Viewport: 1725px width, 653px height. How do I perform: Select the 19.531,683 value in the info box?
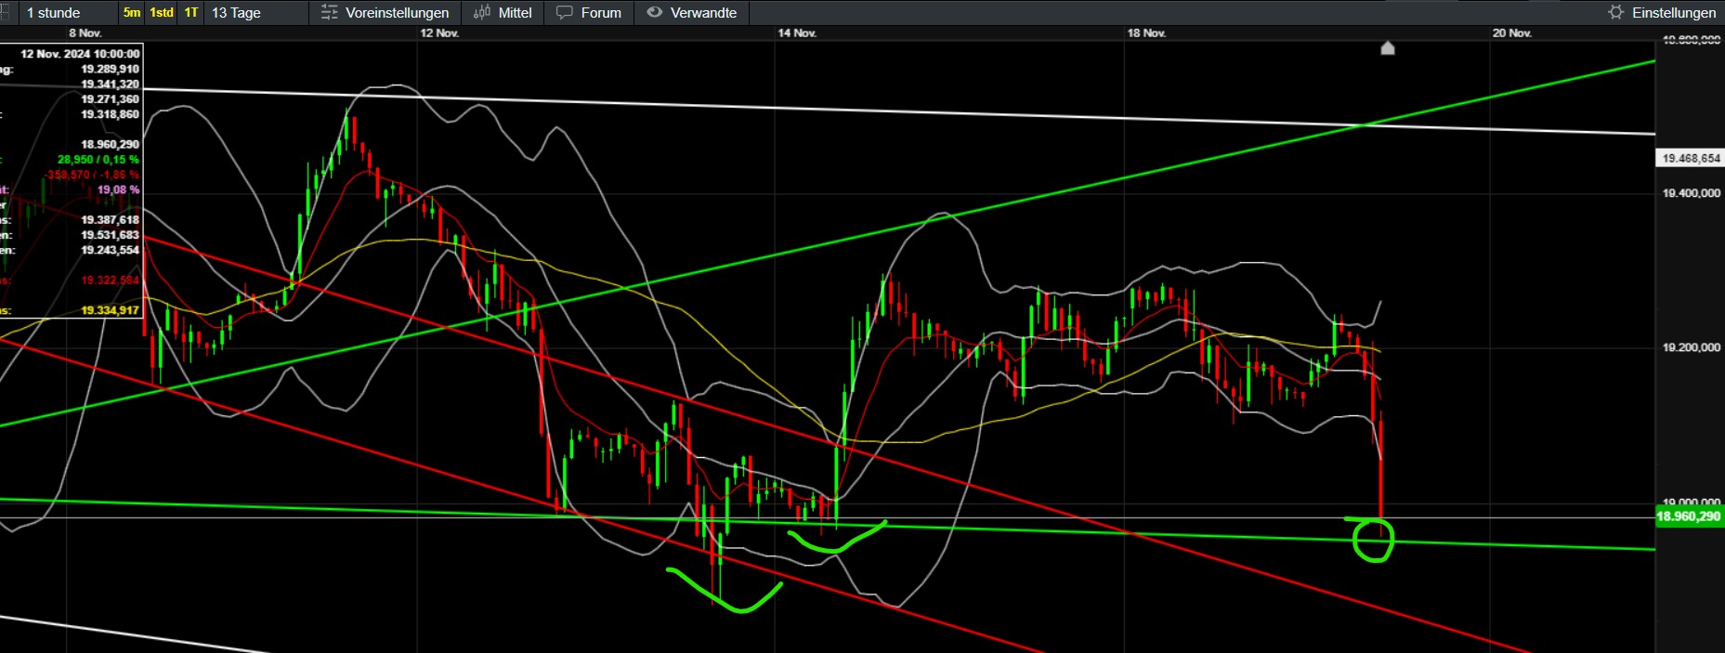pyautogui.click(x=110, y=236)
